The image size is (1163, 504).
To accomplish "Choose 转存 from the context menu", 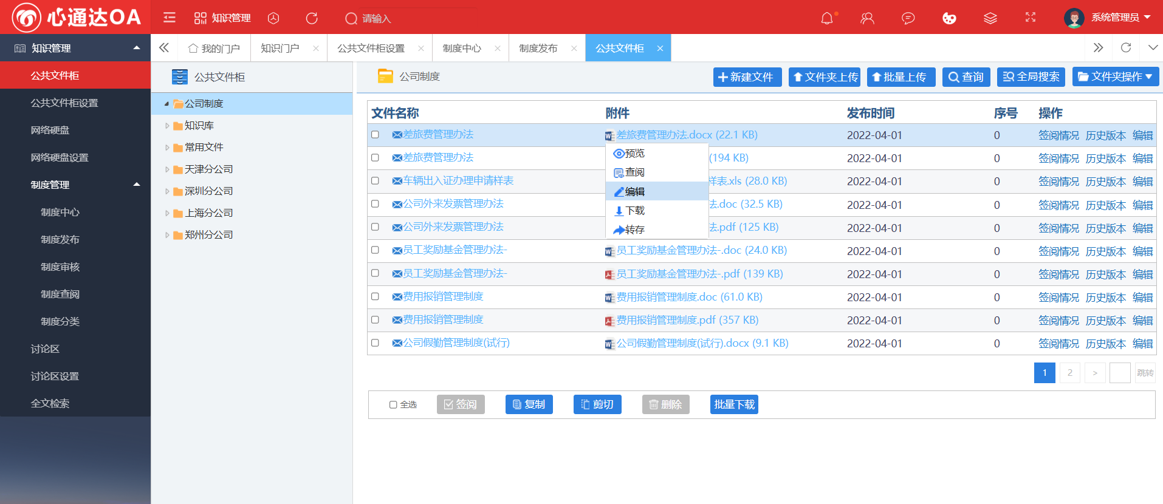I will [x=657, y=230].
